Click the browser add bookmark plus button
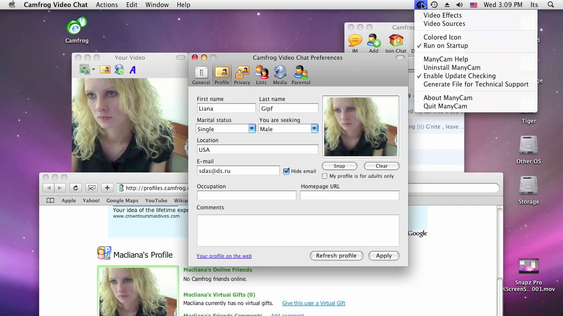 point(107,188)
